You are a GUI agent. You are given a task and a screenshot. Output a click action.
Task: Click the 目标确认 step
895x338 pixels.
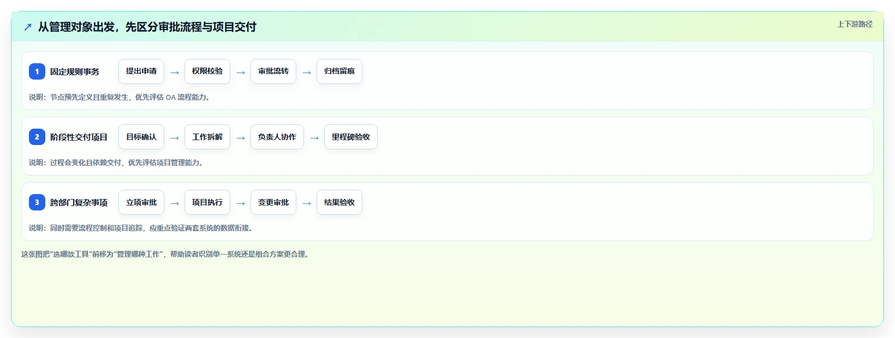click(x=141, y=137)
